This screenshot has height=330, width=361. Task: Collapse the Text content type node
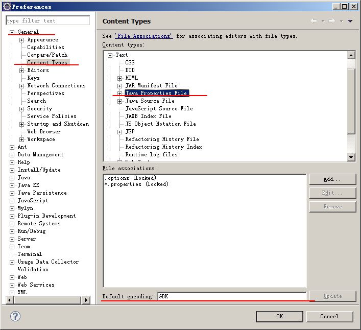click(110, 55)
